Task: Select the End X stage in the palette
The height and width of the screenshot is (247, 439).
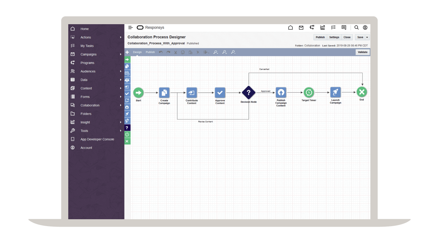Action: coord(127,141)
